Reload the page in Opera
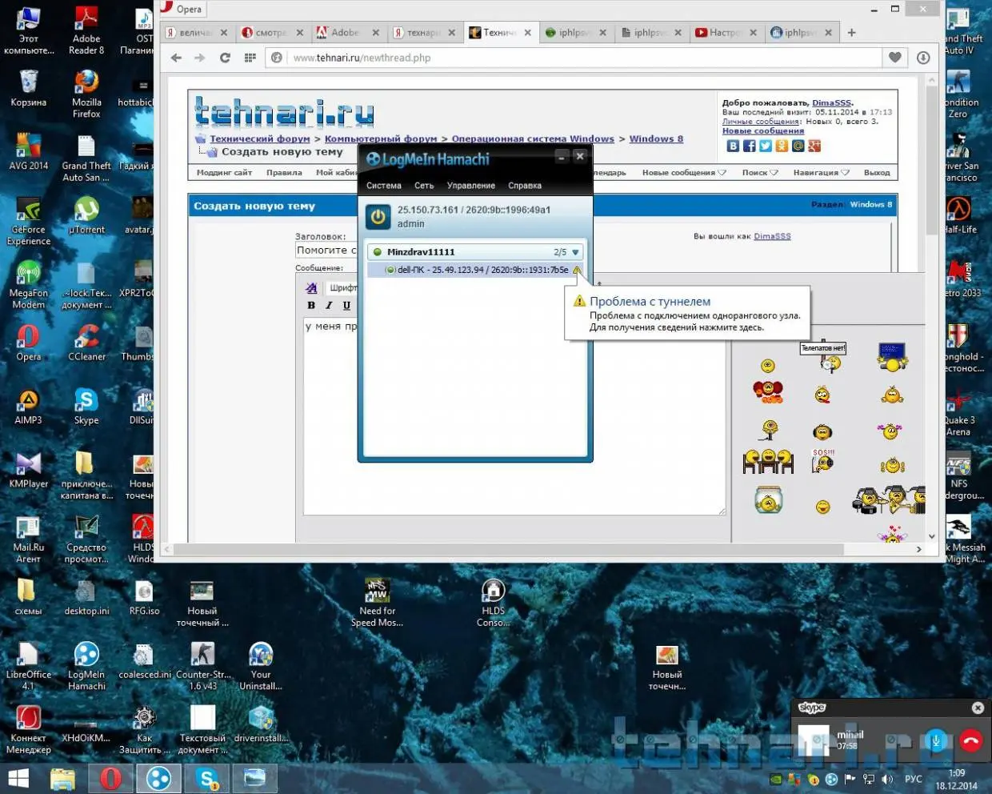This screenshot has width=992, height=794. tap(225, 58)
